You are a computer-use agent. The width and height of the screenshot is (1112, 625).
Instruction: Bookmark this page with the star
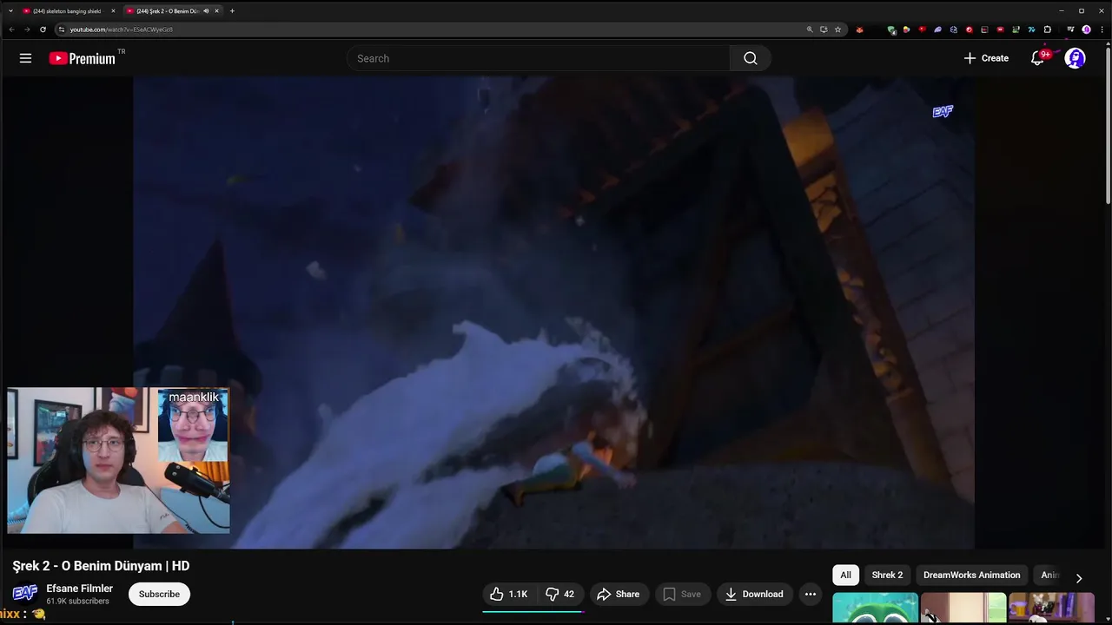coord(837,30)
